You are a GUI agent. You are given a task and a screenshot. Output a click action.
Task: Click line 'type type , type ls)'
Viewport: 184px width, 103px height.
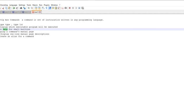point(11,25)
